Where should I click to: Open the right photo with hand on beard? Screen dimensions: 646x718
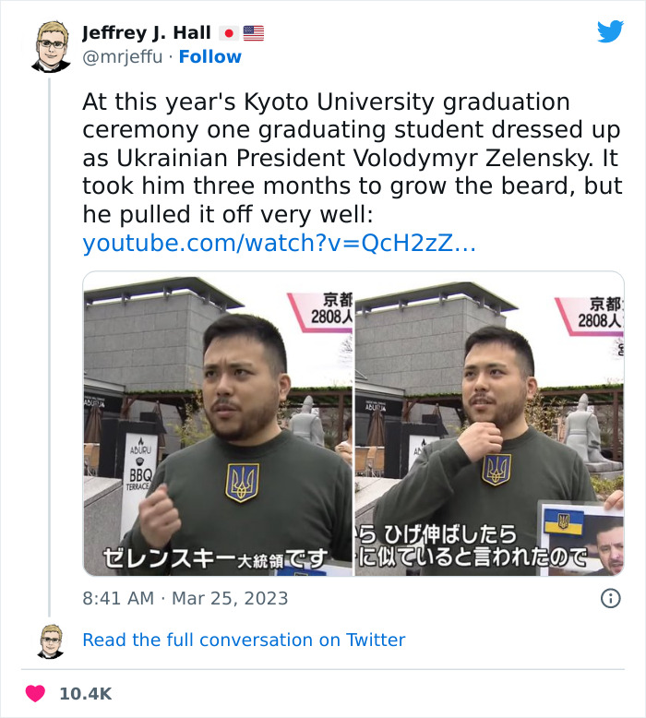point(489,424)
